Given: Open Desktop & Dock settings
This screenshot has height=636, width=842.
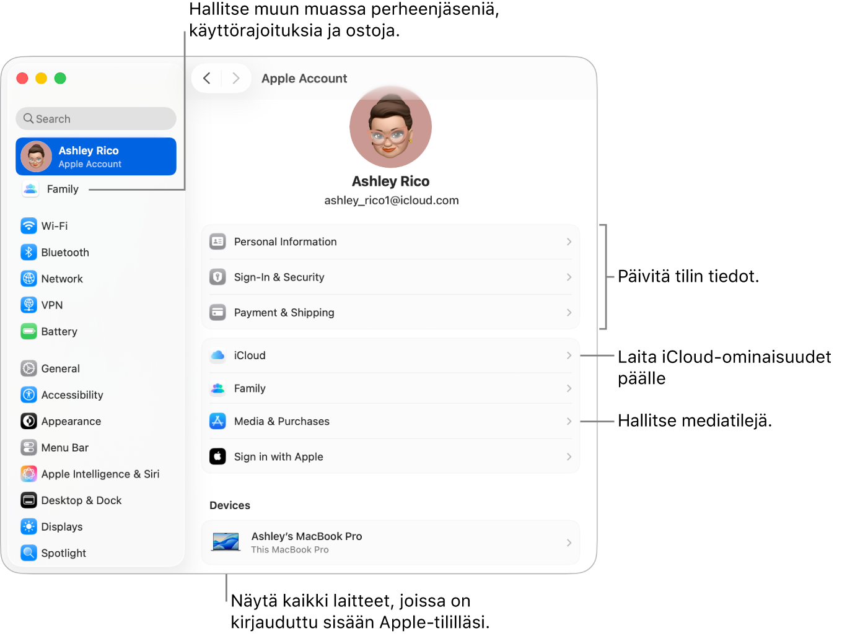Looking at the screenshot, I should pyautogui.click(x=81, y=500).
